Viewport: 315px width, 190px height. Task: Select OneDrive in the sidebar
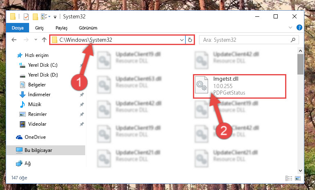[x=35, y=137]
